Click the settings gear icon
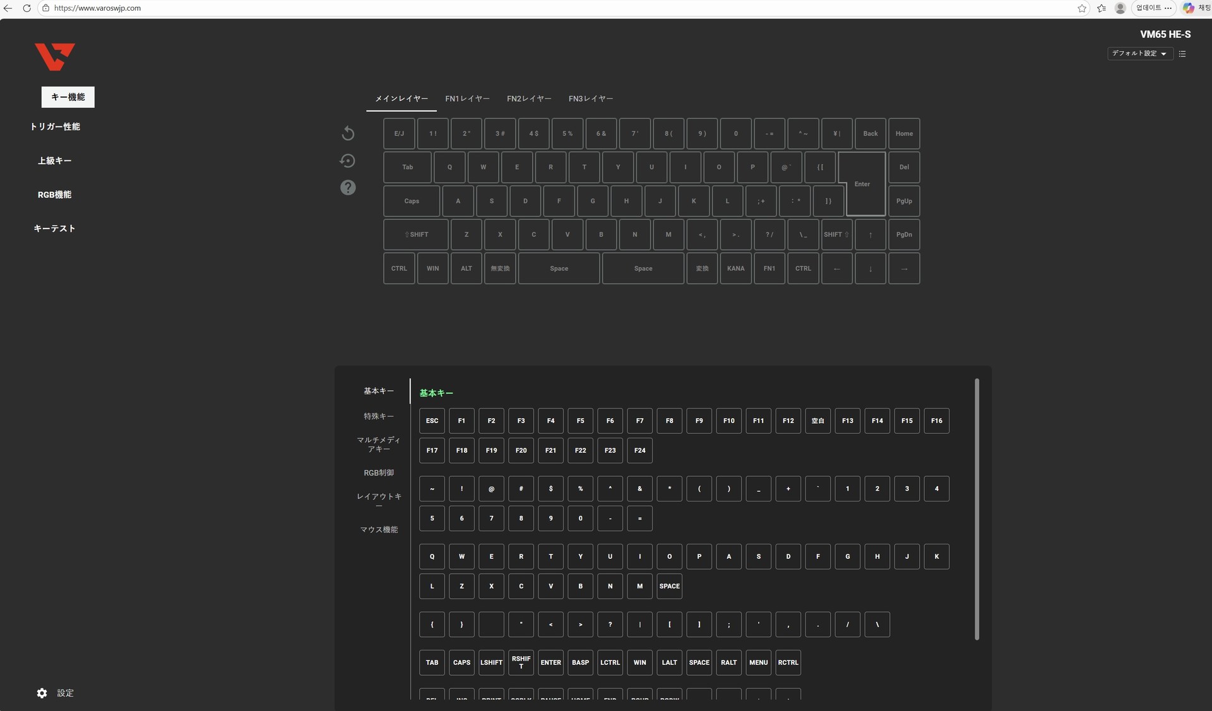The image size is (1212, 711). coord(42,693)
